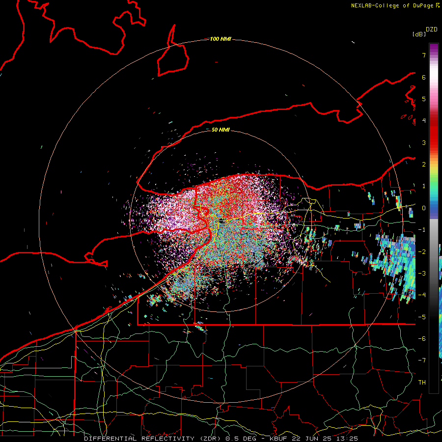Click the -4 value on color scale

(x=422, y=295)
